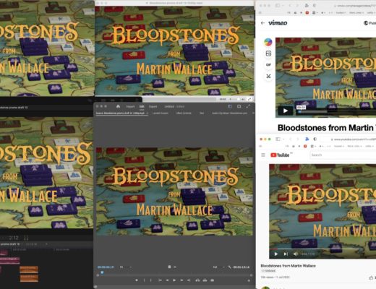The image size is (376, 289).
Task: Click the drag video only filmstrip icon
Action: [x=169, y=267]
